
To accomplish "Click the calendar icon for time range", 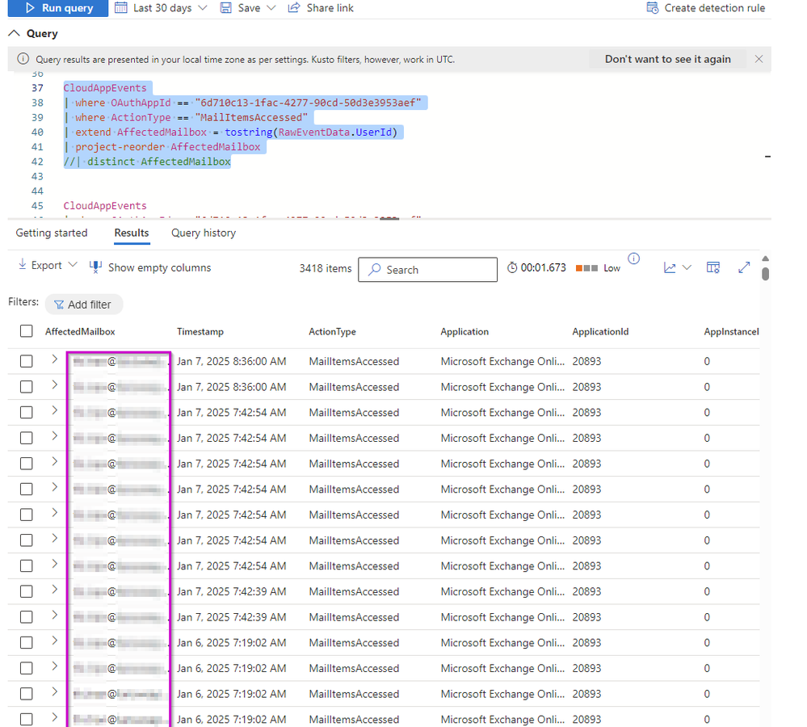I will (x=121, y=8).
